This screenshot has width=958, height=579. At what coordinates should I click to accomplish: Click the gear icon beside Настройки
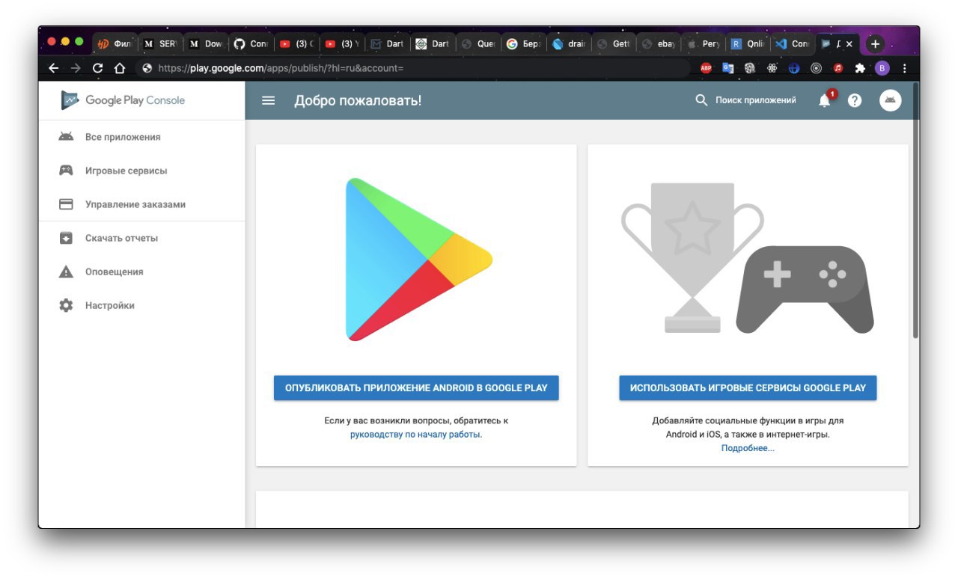point(66,305)
